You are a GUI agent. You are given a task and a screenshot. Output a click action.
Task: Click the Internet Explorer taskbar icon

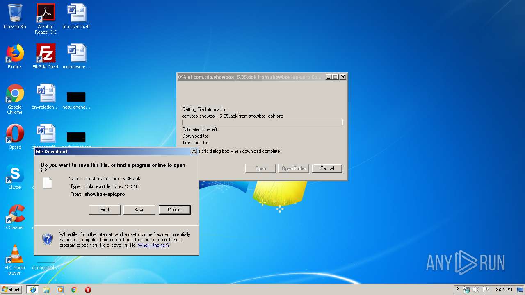point(33,290)
